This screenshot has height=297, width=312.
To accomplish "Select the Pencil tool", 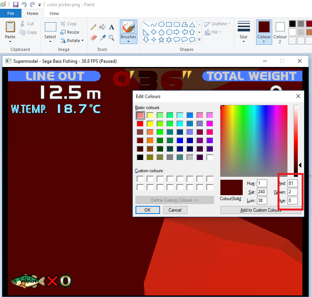I will (93, 27).
